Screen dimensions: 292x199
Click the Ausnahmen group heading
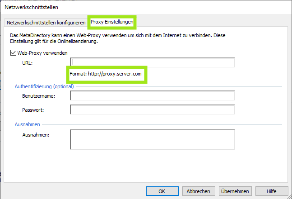(28, 124)
